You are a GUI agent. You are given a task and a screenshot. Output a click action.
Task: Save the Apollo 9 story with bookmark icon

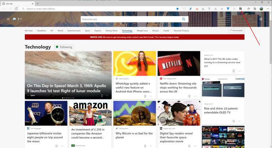pyautogui.click(x=102, y=95)
